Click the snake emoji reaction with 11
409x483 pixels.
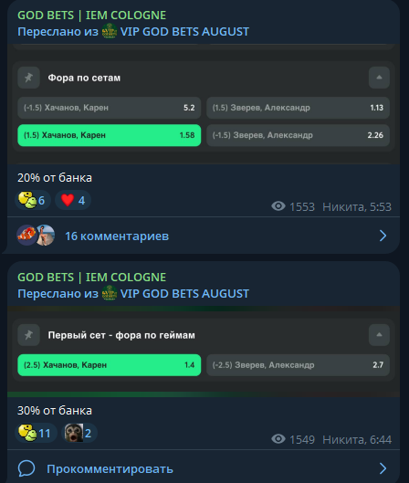click(36, 433)
